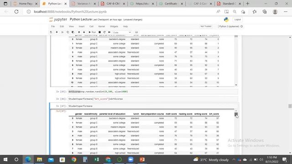Open the command palette keyboard icon
Viewport: 292px width, 164px height.
(136, 32)
